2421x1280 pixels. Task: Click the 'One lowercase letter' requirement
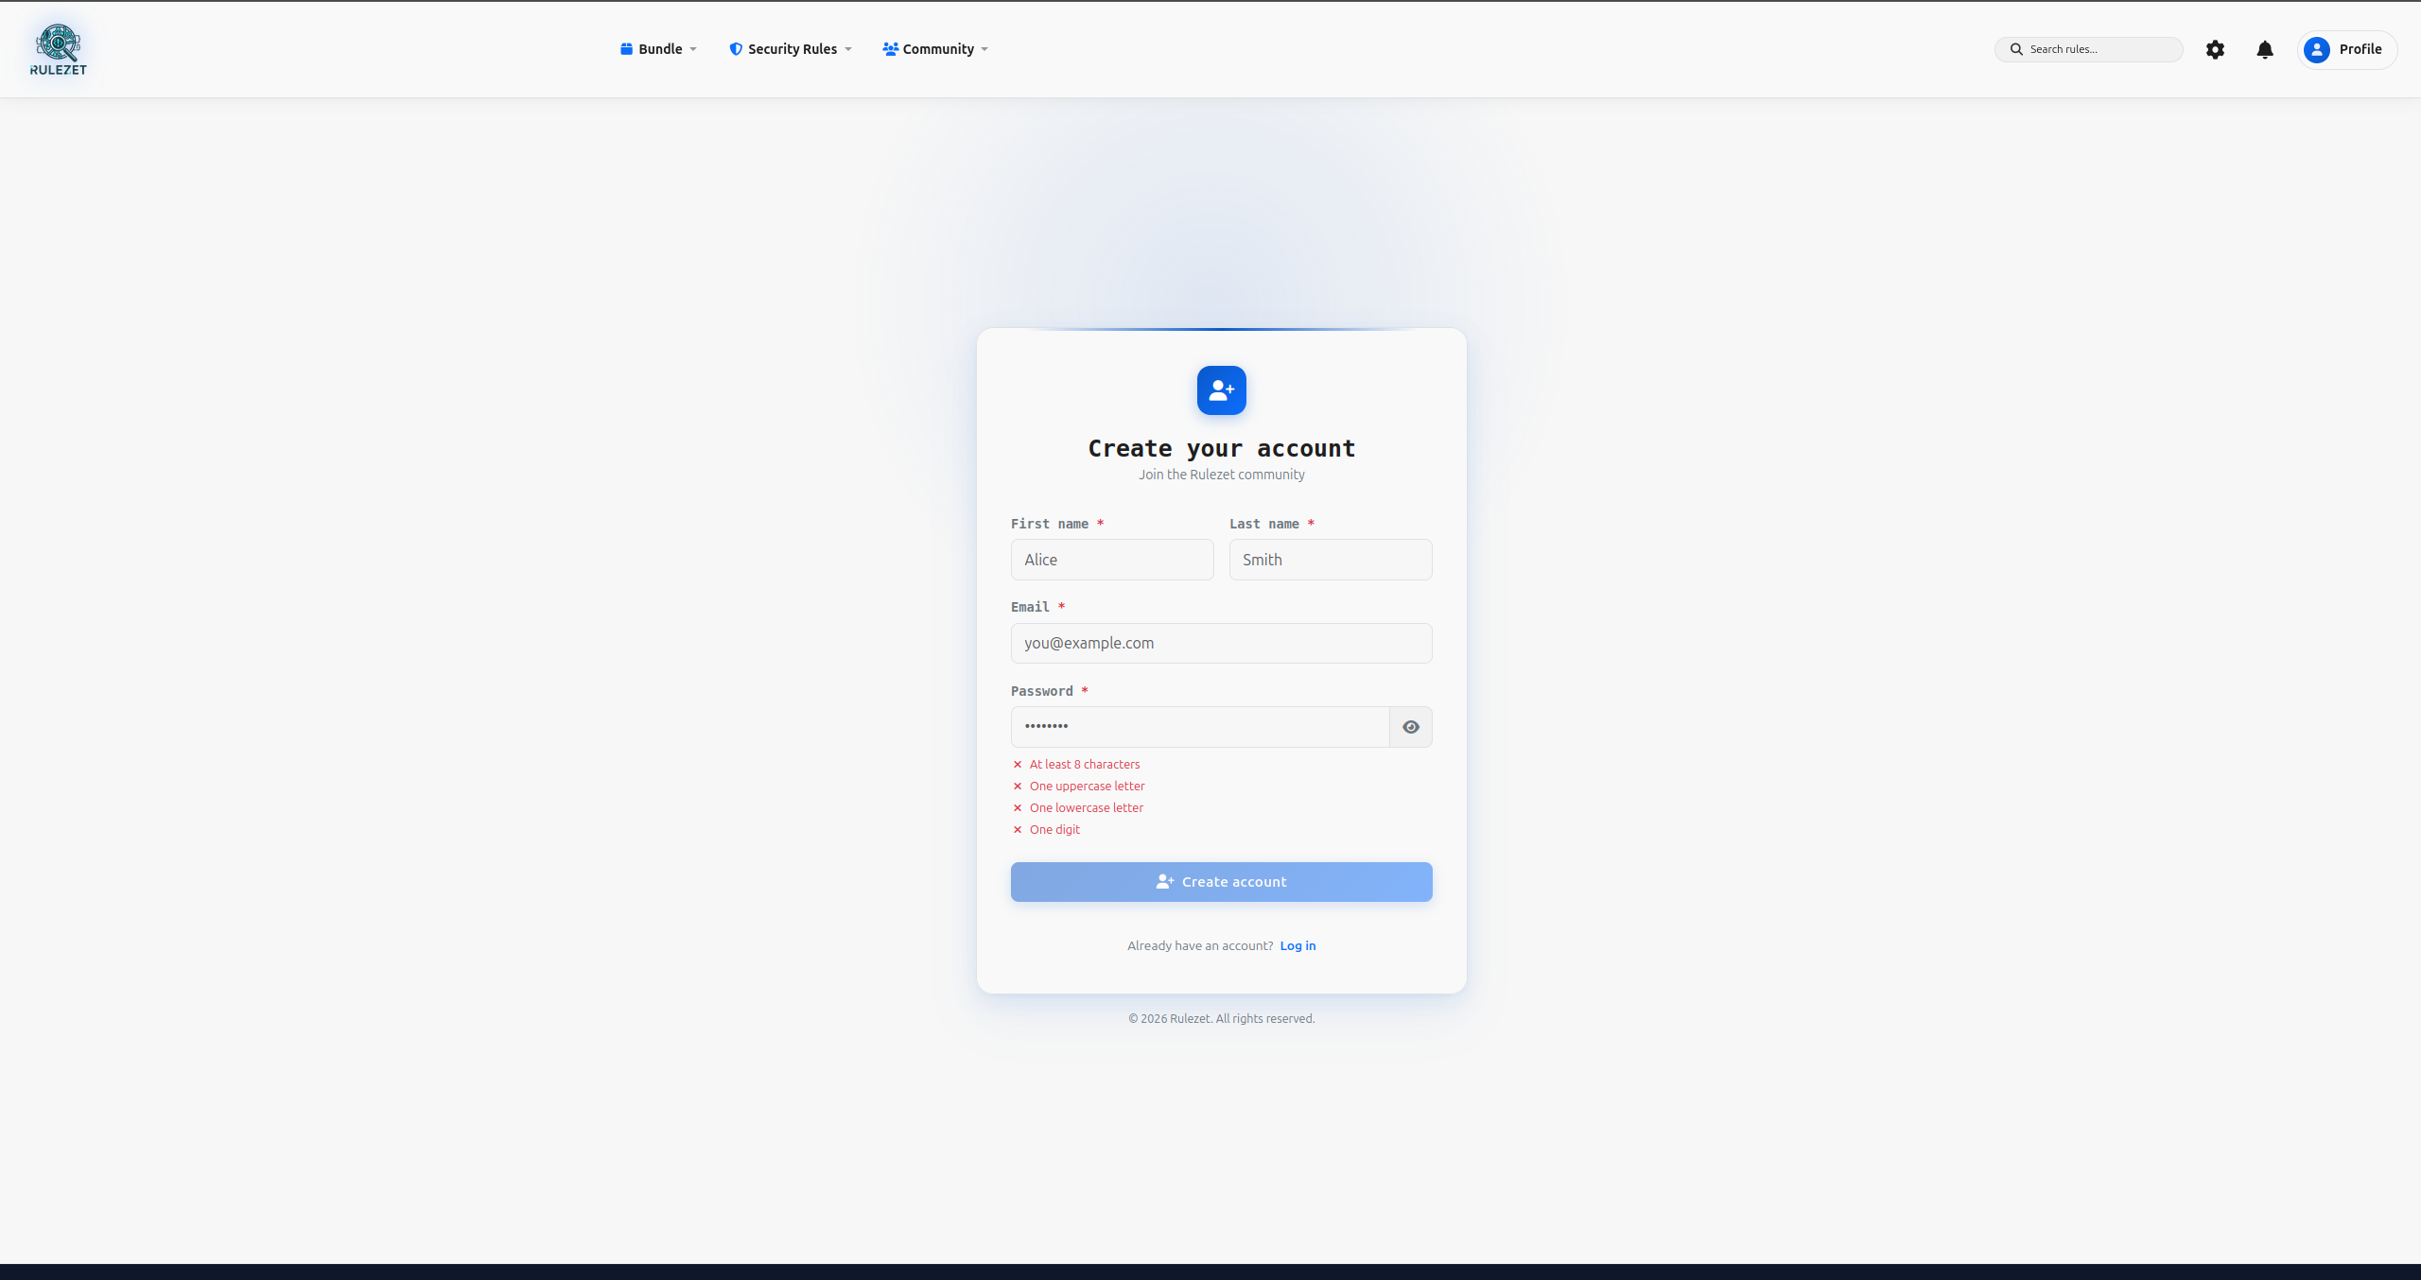pos(1087,808)
